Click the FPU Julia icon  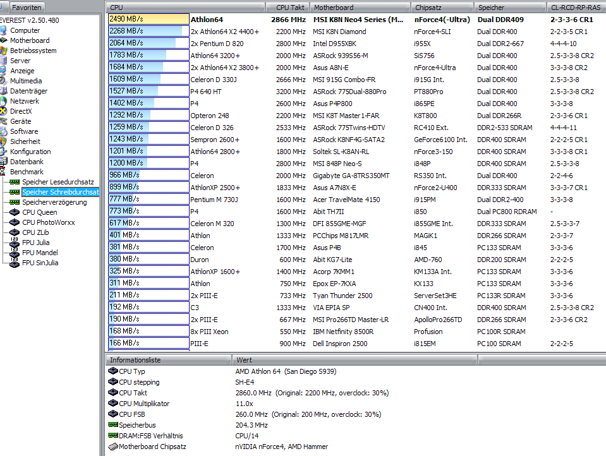pyautogui.click(x=15, y=243)
